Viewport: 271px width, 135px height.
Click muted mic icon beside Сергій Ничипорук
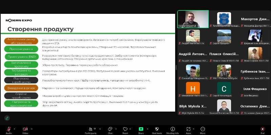tap(211, 96)
